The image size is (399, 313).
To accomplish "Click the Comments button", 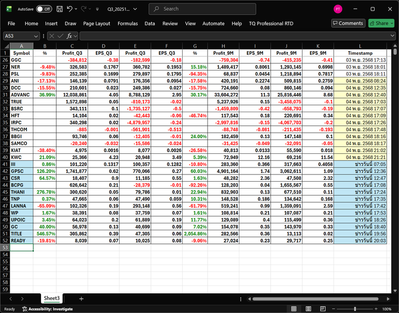I will tap(348, 23).
